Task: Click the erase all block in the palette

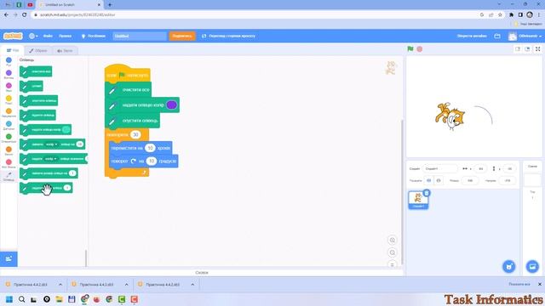Action: click(x=36, y=71)
